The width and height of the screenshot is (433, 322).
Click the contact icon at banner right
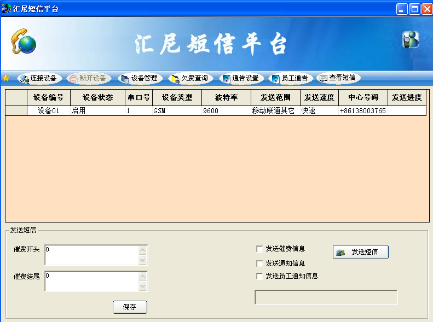click(410, 40)
